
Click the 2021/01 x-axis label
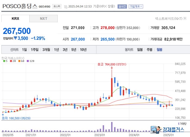click(x=31, y=135)
